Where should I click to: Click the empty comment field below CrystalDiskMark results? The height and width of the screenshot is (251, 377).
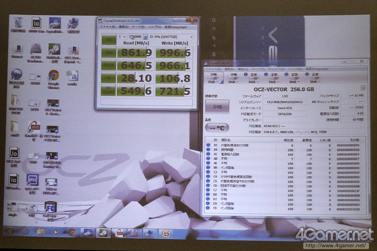coord(147,102)
